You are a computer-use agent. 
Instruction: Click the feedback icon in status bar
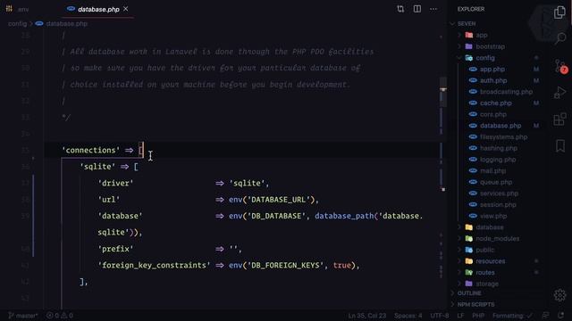545,316
